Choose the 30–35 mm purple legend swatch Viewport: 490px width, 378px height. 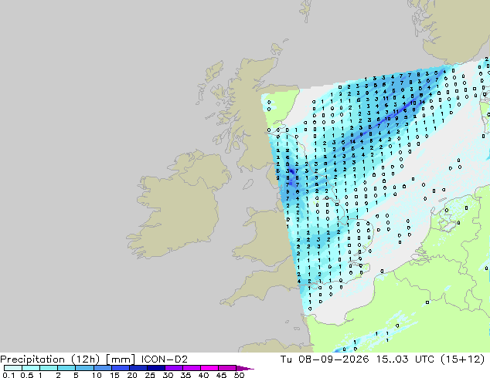click(174, 368)
